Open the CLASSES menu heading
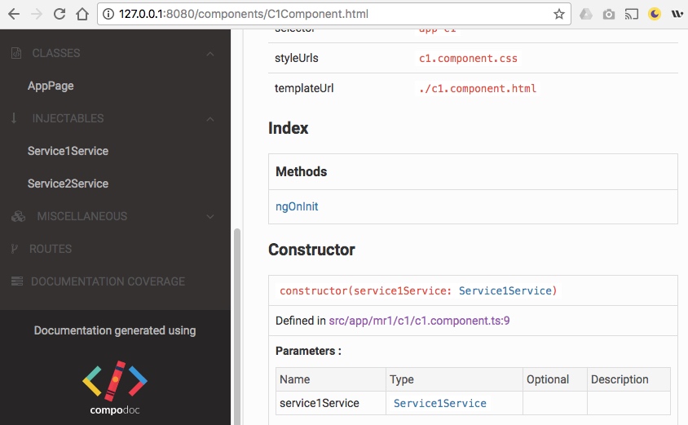Viewport: 688px width, 425px height. (x=56, y=53)
